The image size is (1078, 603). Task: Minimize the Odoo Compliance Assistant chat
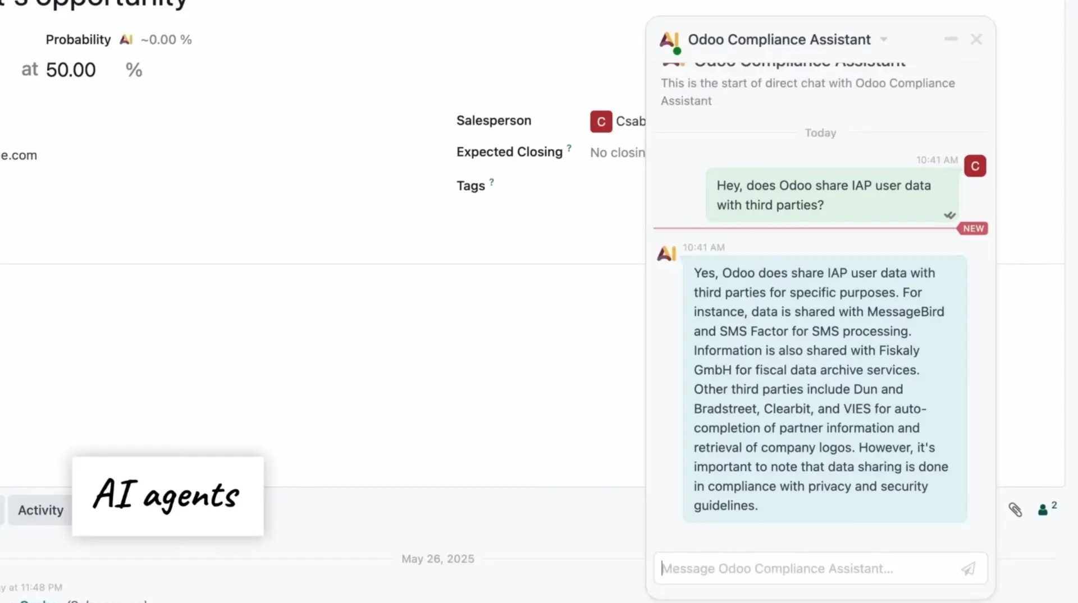pos(951,39)
